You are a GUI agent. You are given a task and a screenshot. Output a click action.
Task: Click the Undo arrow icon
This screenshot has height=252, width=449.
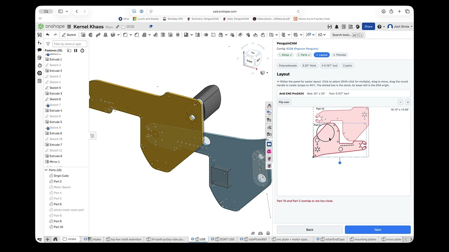[x=48, y=35]
